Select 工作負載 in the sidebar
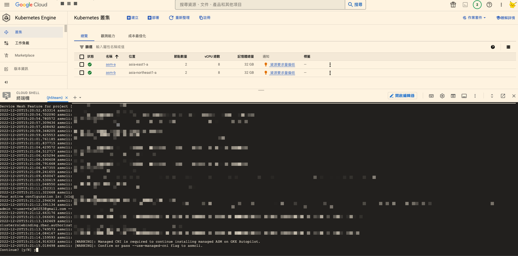Screen dimensions: 518x256 click(31, 43)
